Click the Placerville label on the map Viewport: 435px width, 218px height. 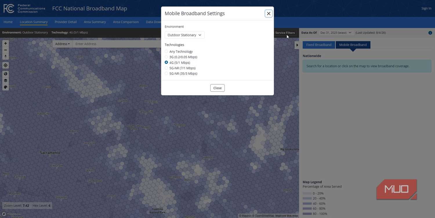[89, 143]
